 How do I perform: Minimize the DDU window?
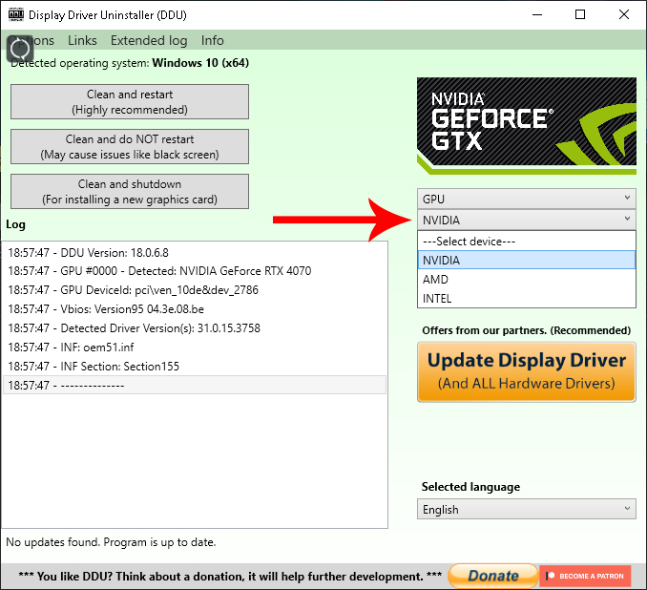click(x=537, y=15)
